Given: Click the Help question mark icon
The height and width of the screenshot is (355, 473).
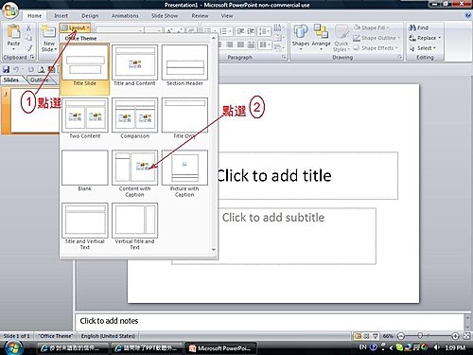Looking at the screenshot, I should [x=468, y=15].
